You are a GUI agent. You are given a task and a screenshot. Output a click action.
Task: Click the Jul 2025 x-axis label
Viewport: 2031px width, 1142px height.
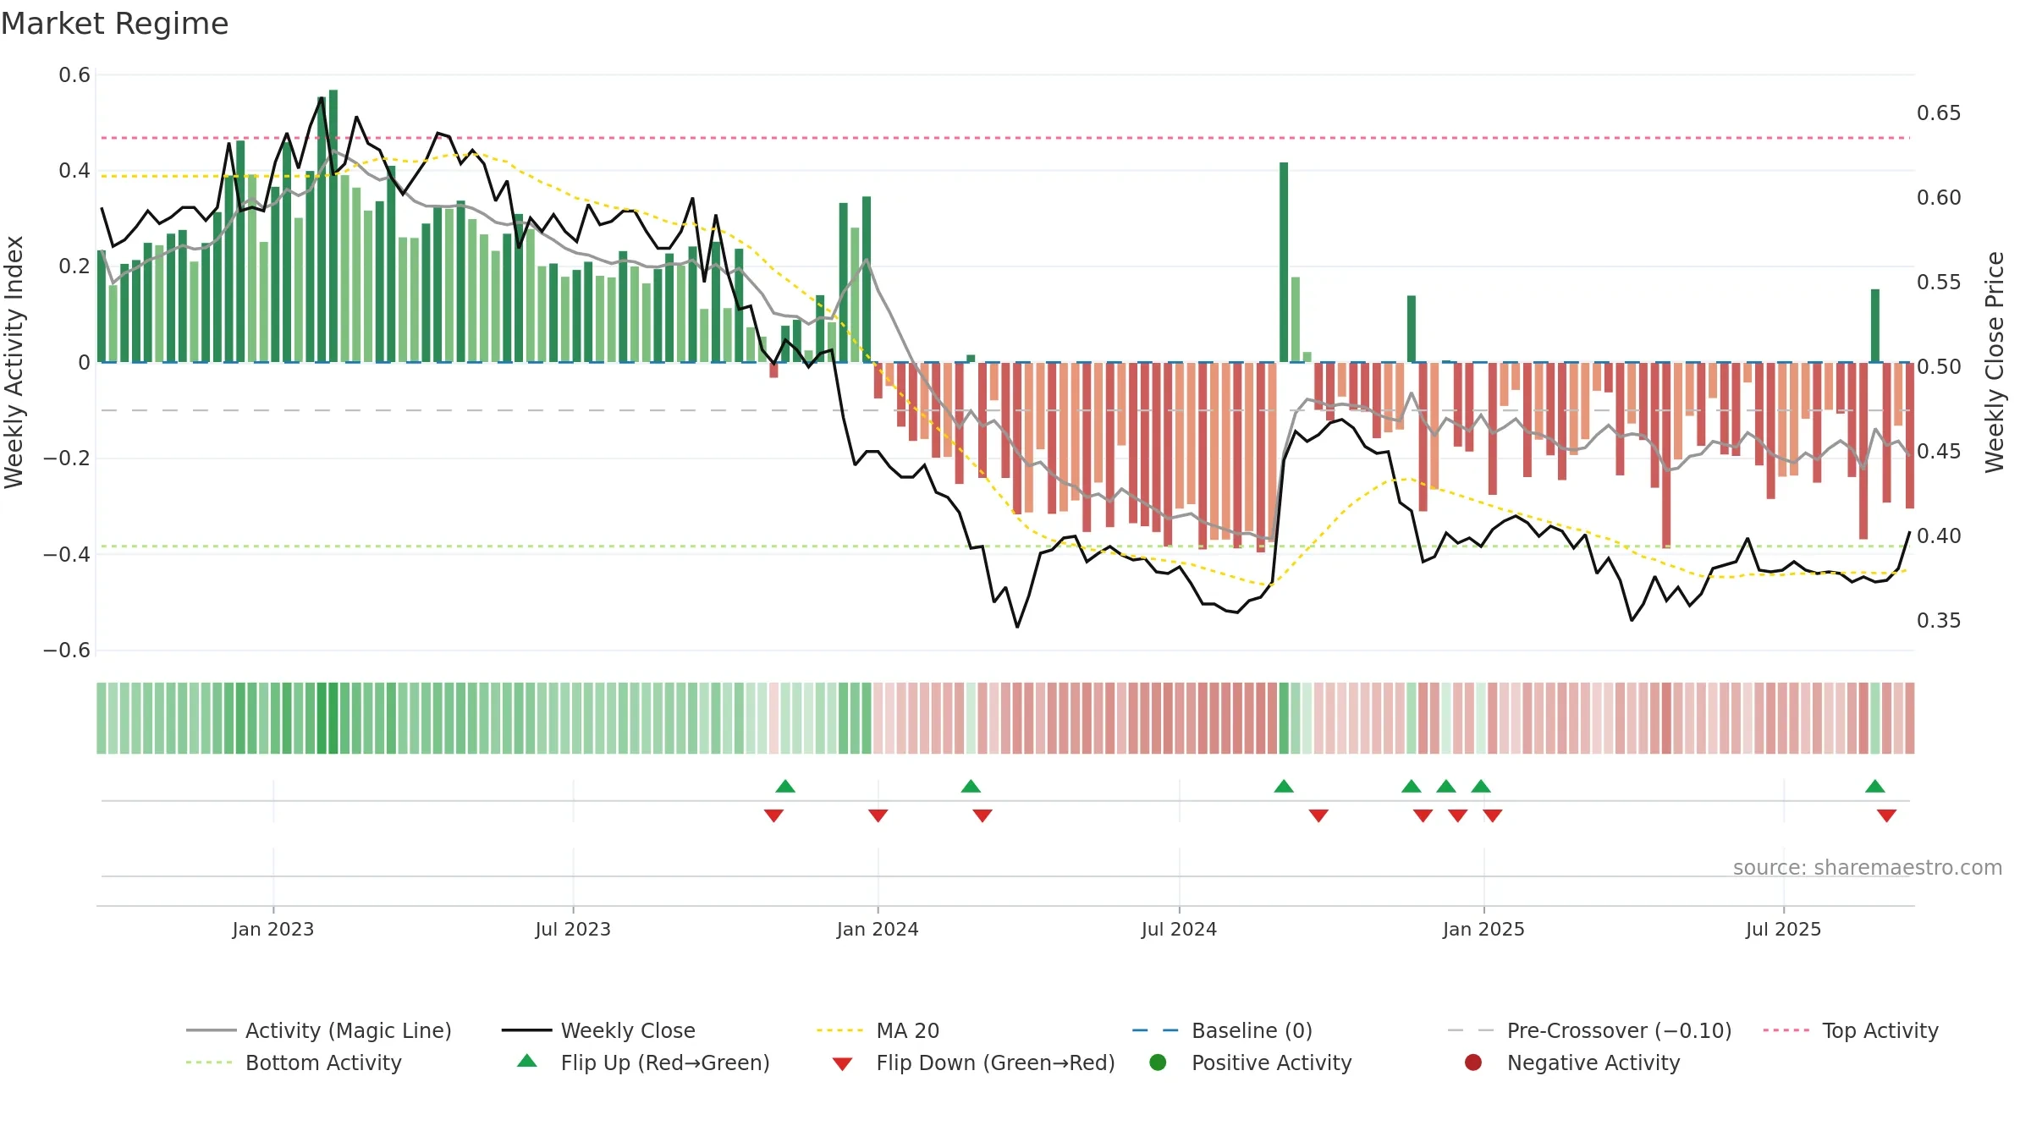click(1783, 929)
